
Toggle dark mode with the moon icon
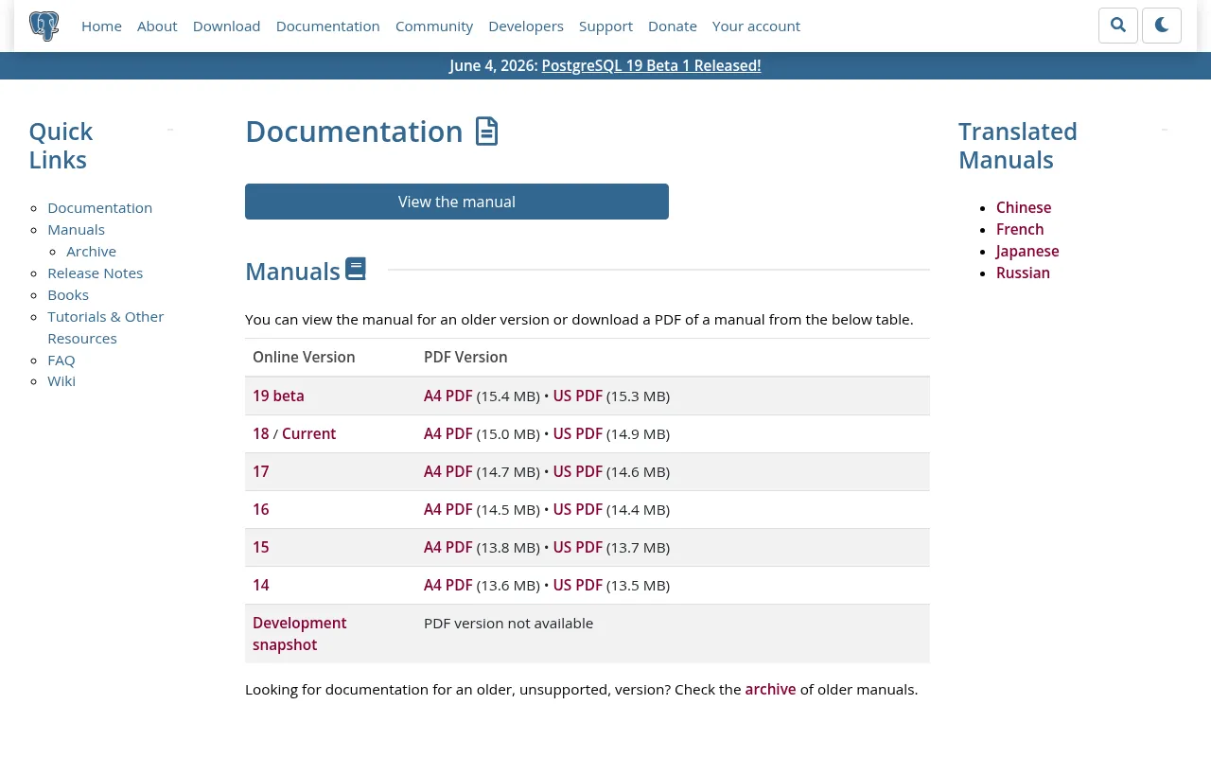(1162, 26)
